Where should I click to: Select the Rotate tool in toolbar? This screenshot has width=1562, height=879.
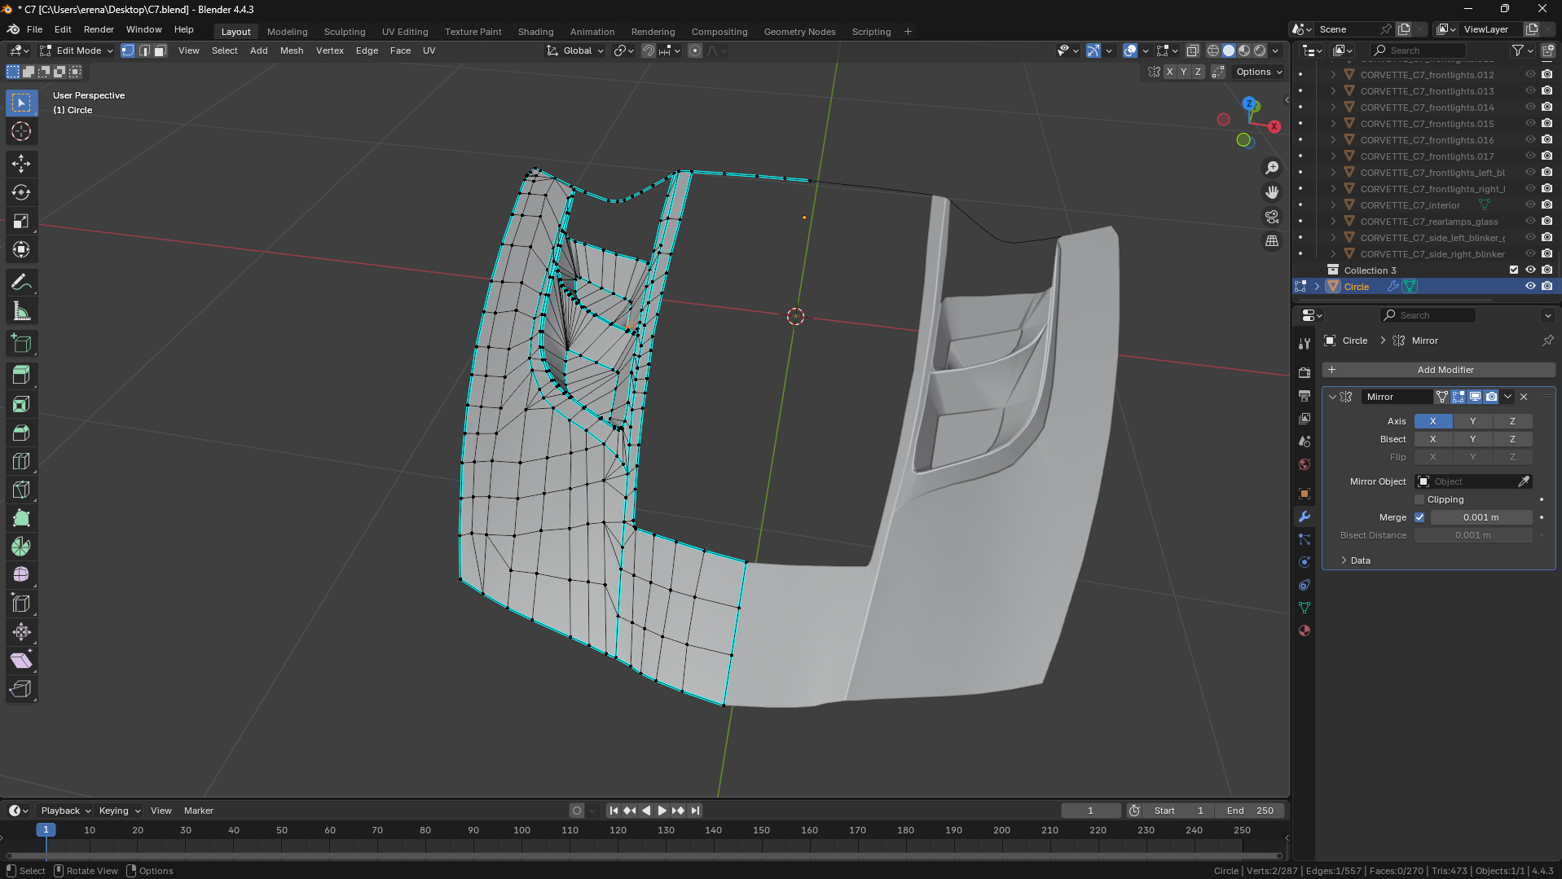21,192
